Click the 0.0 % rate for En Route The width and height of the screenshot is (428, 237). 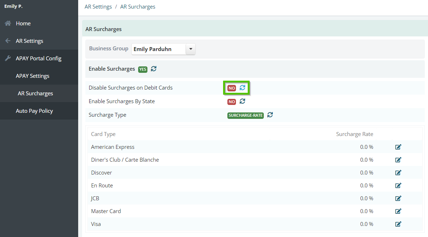pyautogui.click(x=367, y=185)
